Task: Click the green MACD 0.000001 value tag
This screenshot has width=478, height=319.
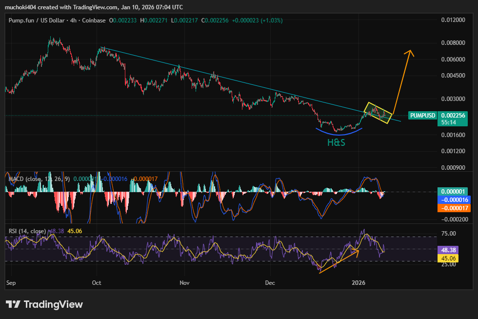Action: click(x=454, y=192)
